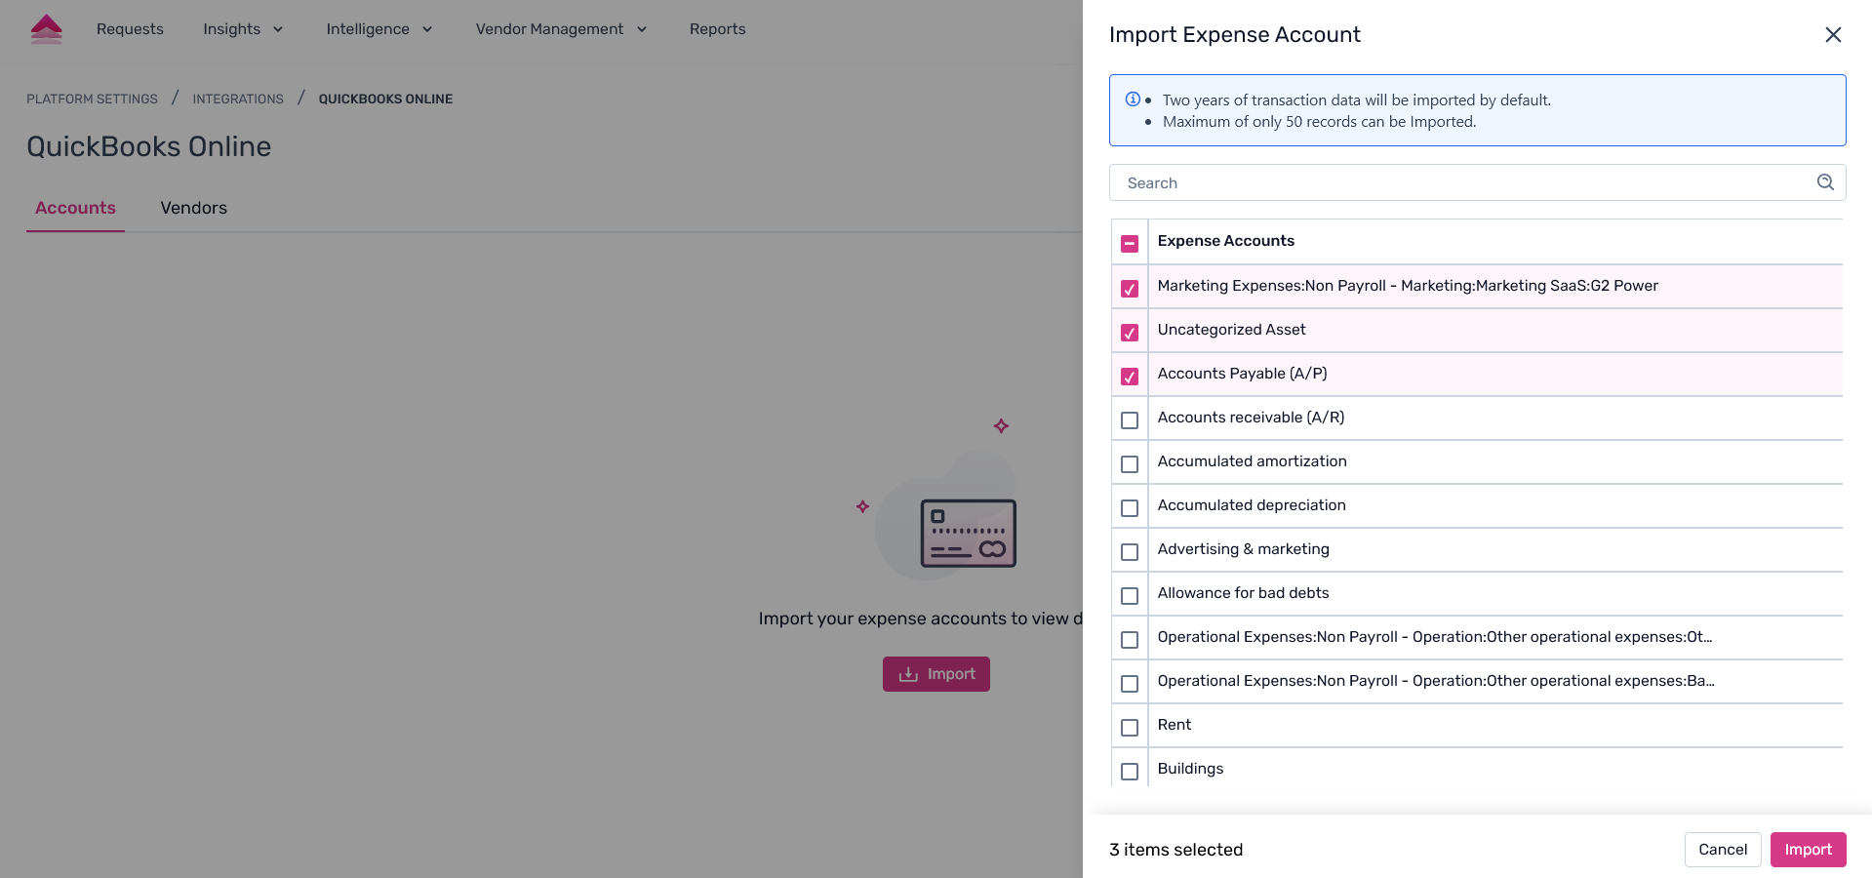
Task: Expand the Vendor Management menu
Action: click(x=561, y=29)
